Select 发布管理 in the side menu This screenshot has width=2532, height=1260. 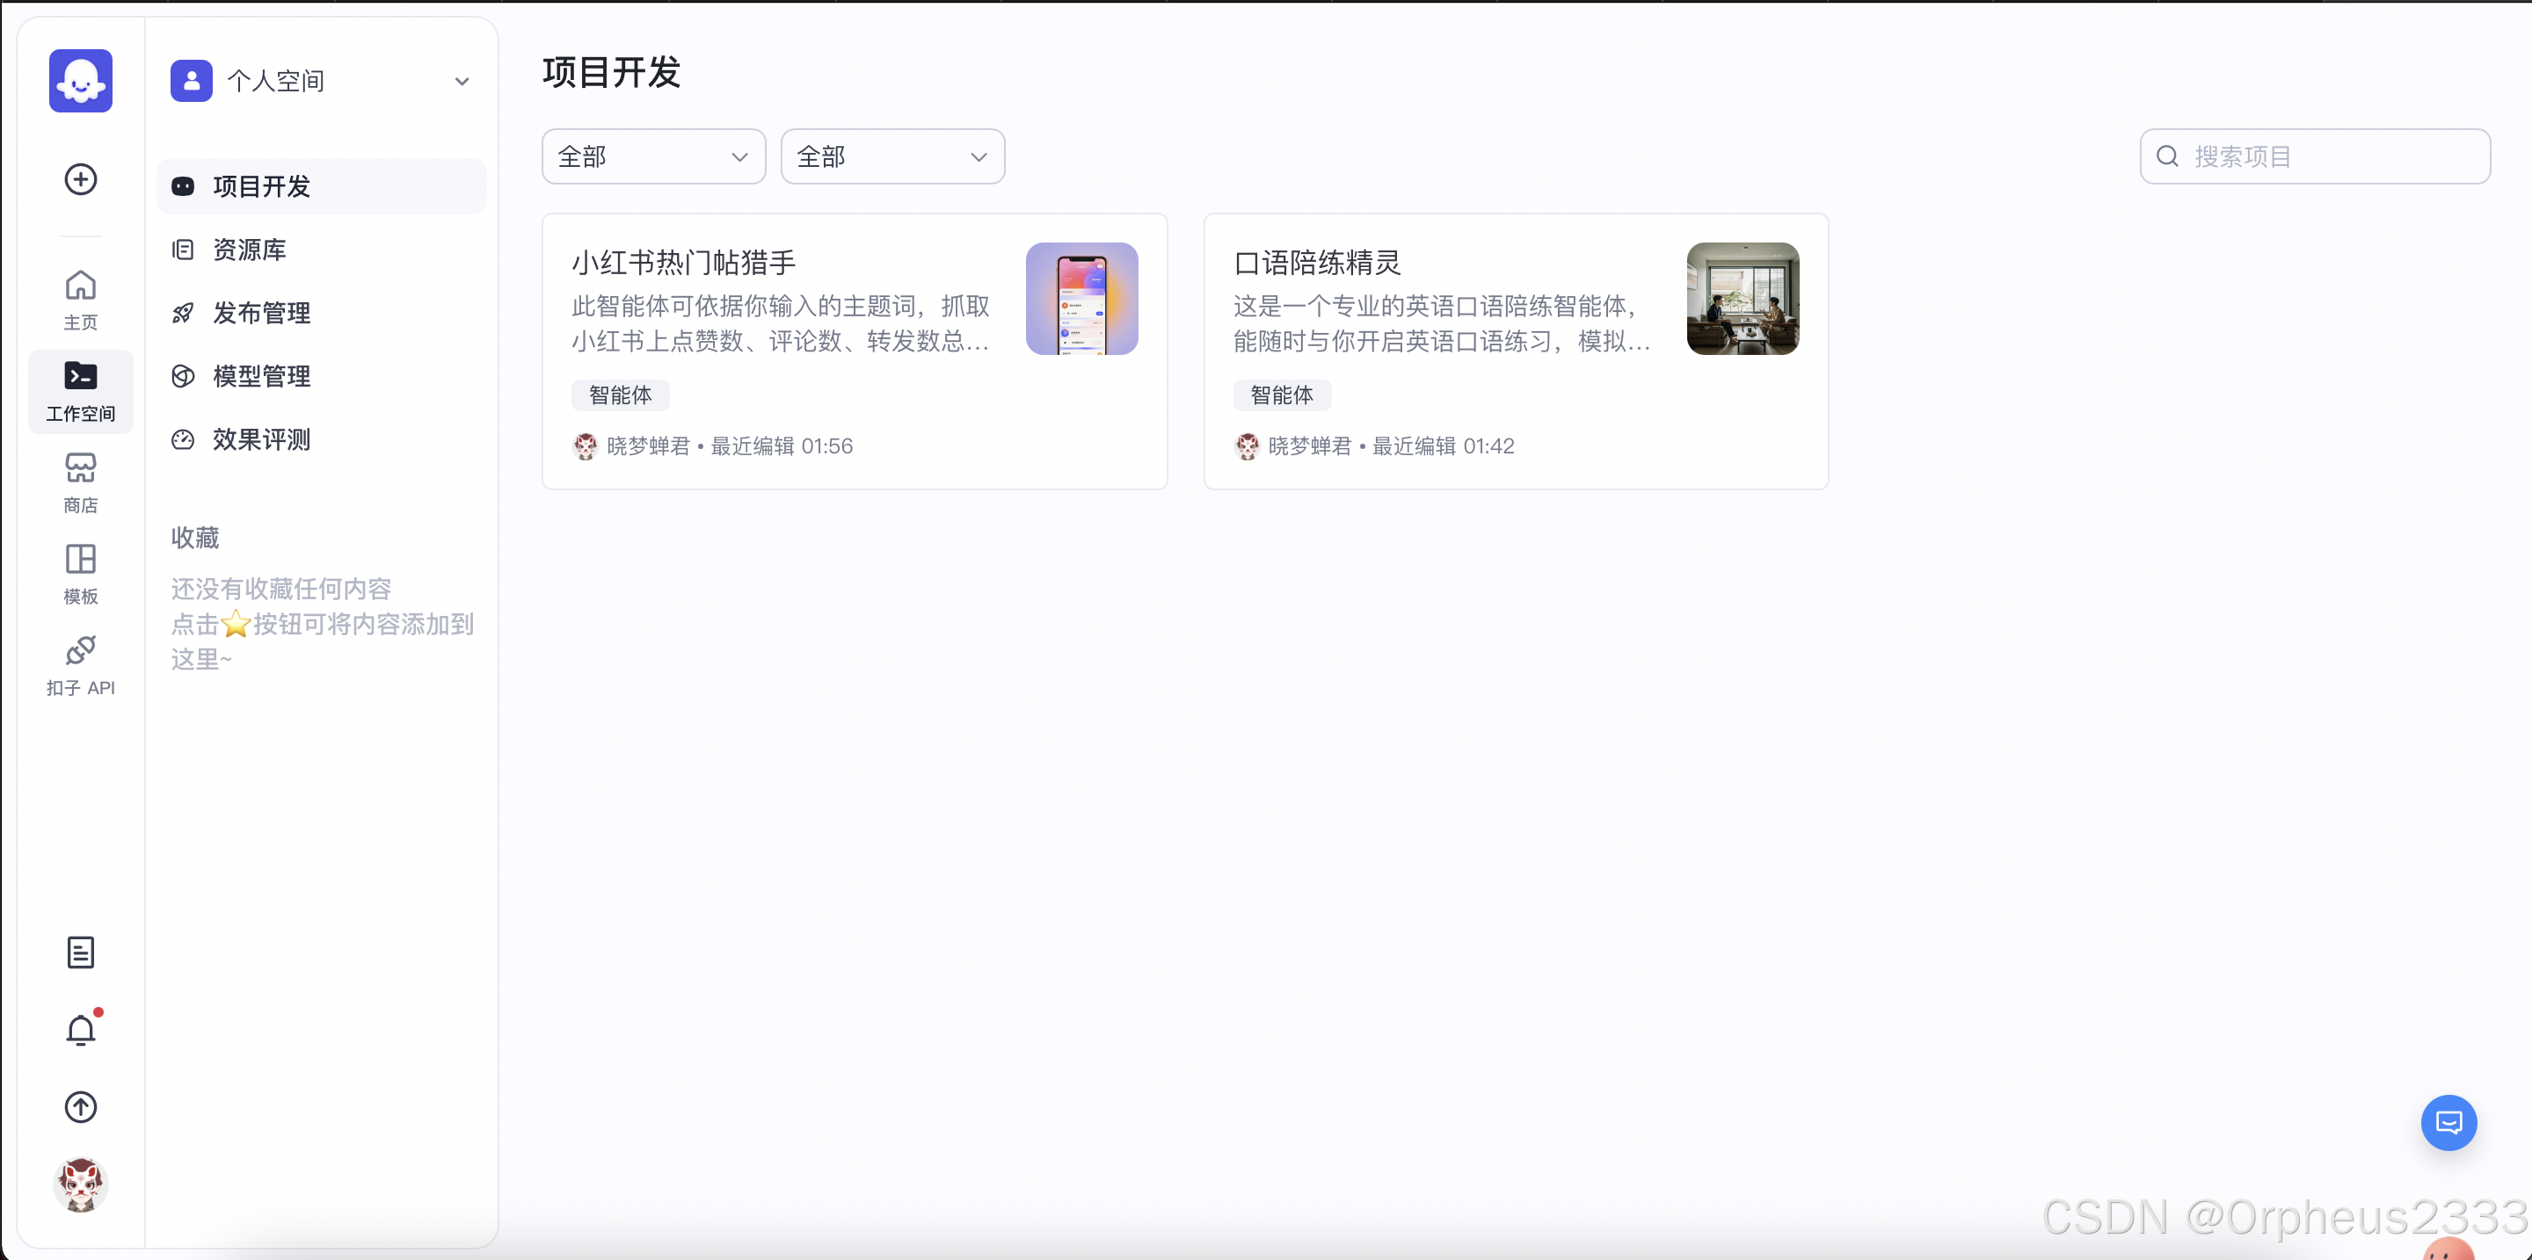[261, 314]
